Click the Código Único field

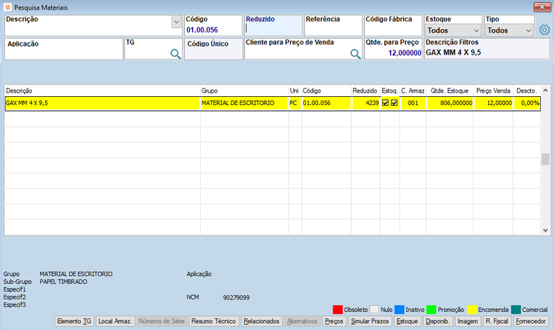pyautogui.click(x=213, y=48)
